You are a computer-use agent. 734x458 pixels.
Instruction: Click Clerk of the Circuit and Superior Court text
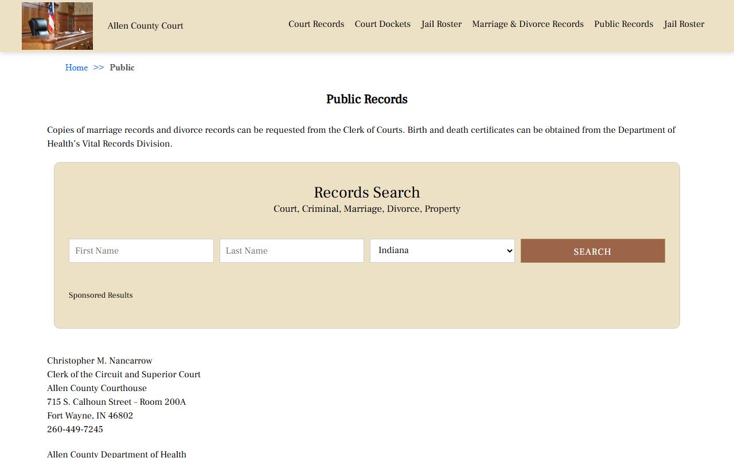click(124, 374)
